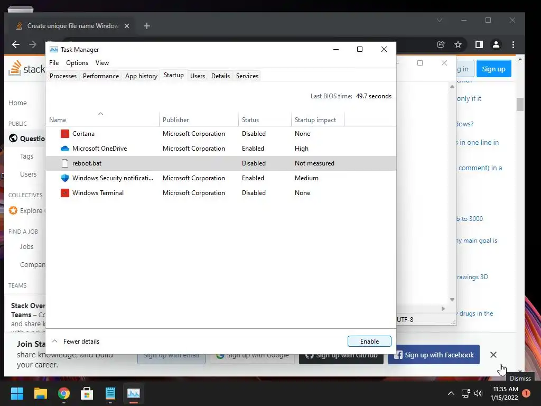This screenshot has height=406, width=541.
Task: Click the Microsoft OneDrive cloud icon
Action: pos(65,149)
